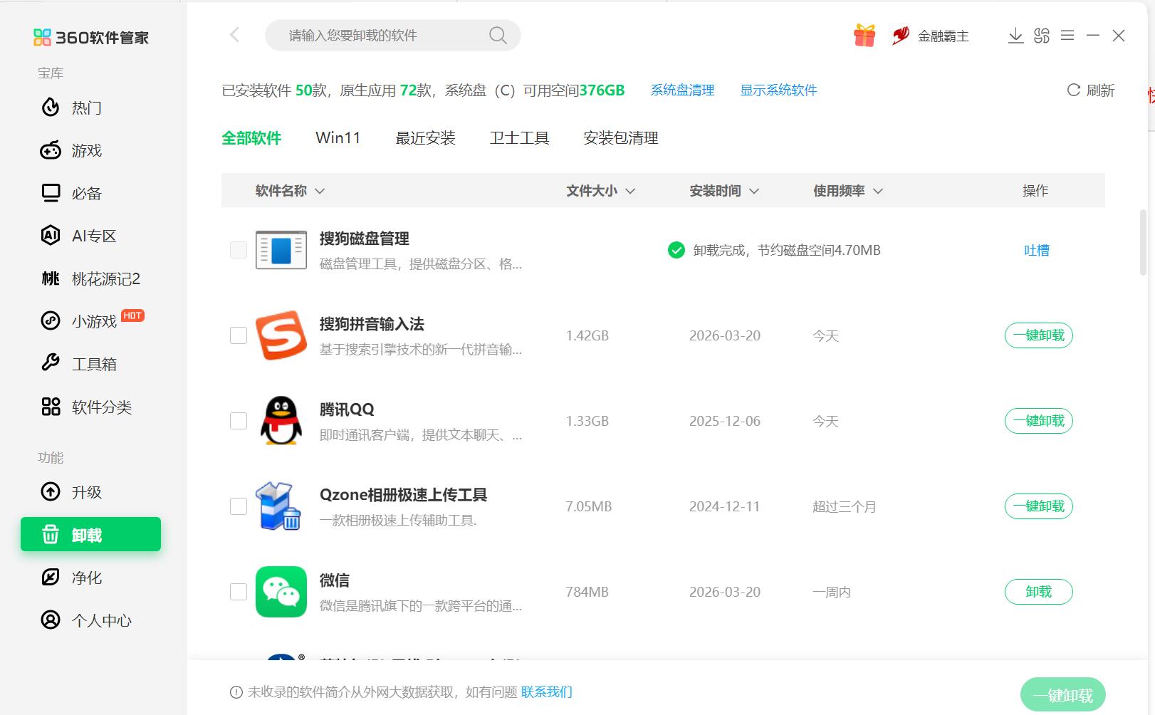Click the info icon beside 未收录的软件简介
The height and width of the screenshot is (715, 1155).
point(236,692)
